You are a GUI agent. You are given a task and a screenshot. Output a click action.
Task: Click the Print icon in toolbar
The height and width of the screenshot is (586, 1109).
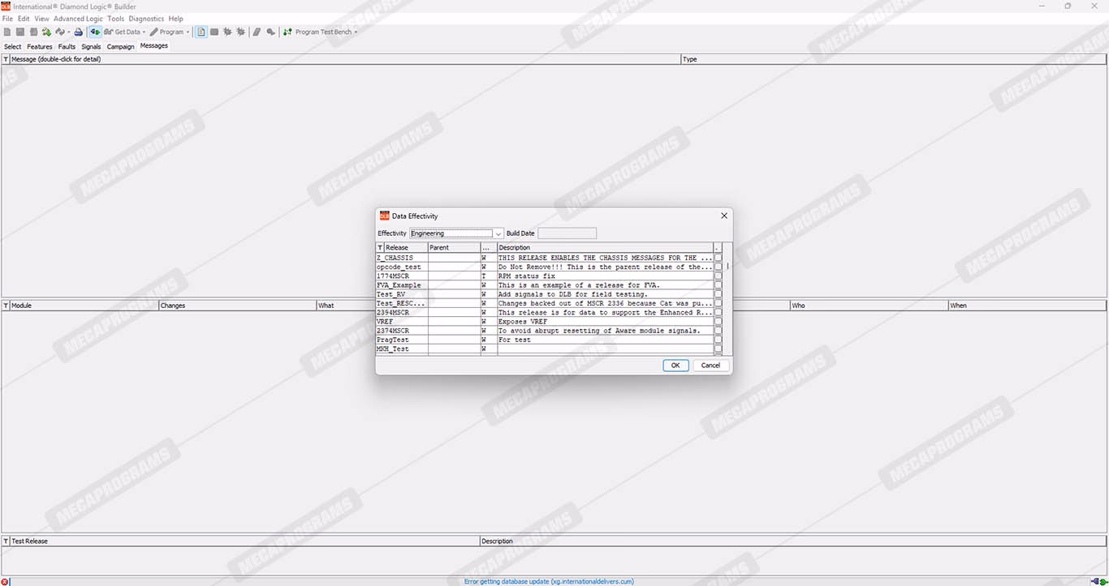tap(79, 32)
